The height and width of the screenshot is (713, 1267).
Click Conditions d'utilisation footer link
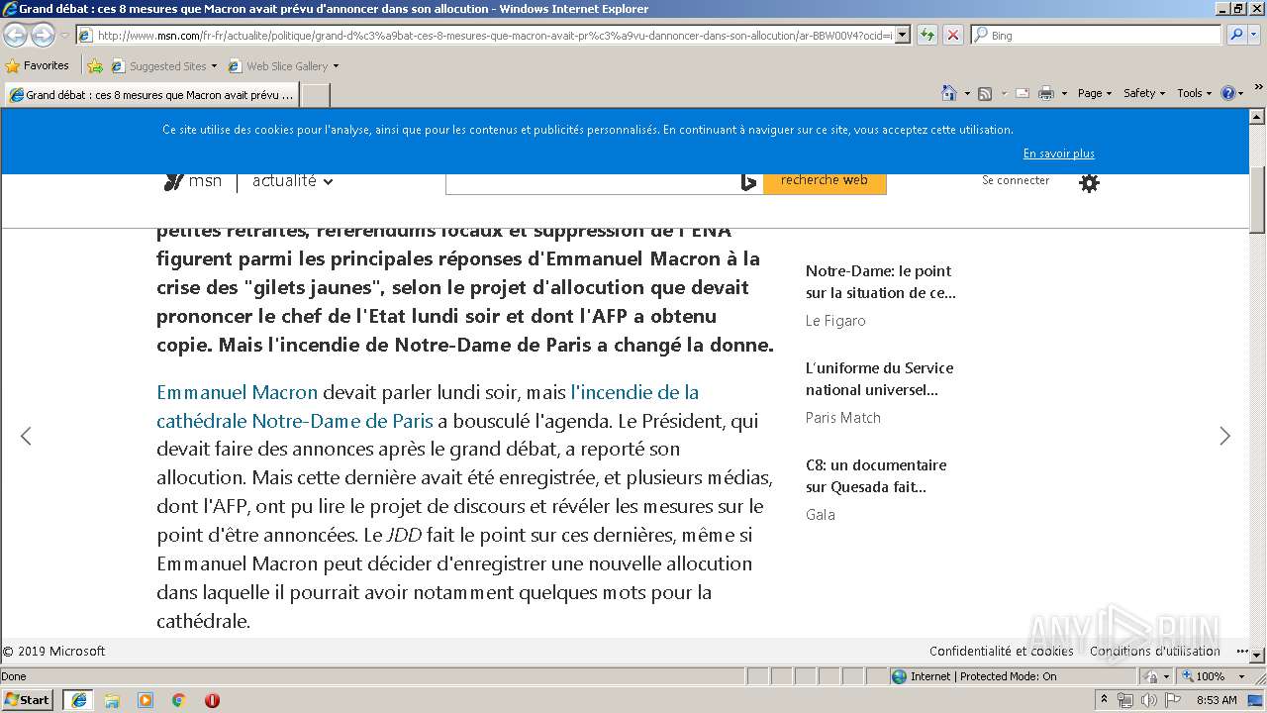(x=1155, y=651)
